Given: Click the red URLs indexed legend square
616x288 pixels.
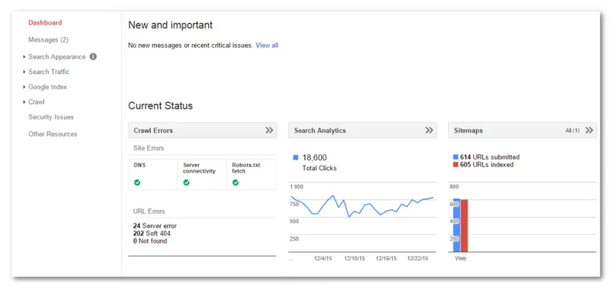Looking at the screenshot, I should [456, 165].
